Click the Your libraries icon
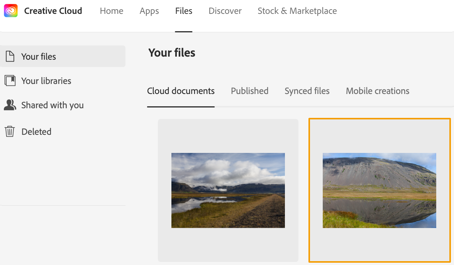The height and width of the screenshot is (265, 454). 10,81
